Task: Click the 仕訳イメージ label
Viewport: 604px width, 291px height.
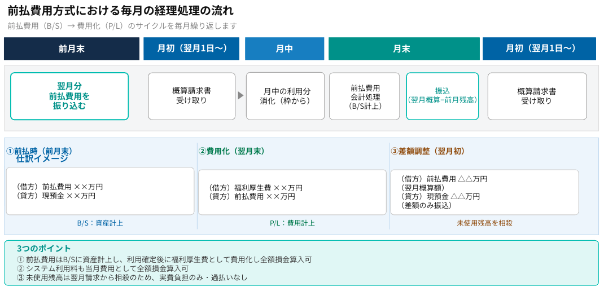Action: pos(42,158)
